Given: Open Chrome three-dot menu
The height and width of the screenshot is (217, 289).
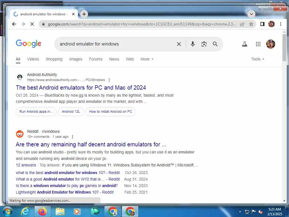Looking at the screenshot, I should [x=281, y=24].
